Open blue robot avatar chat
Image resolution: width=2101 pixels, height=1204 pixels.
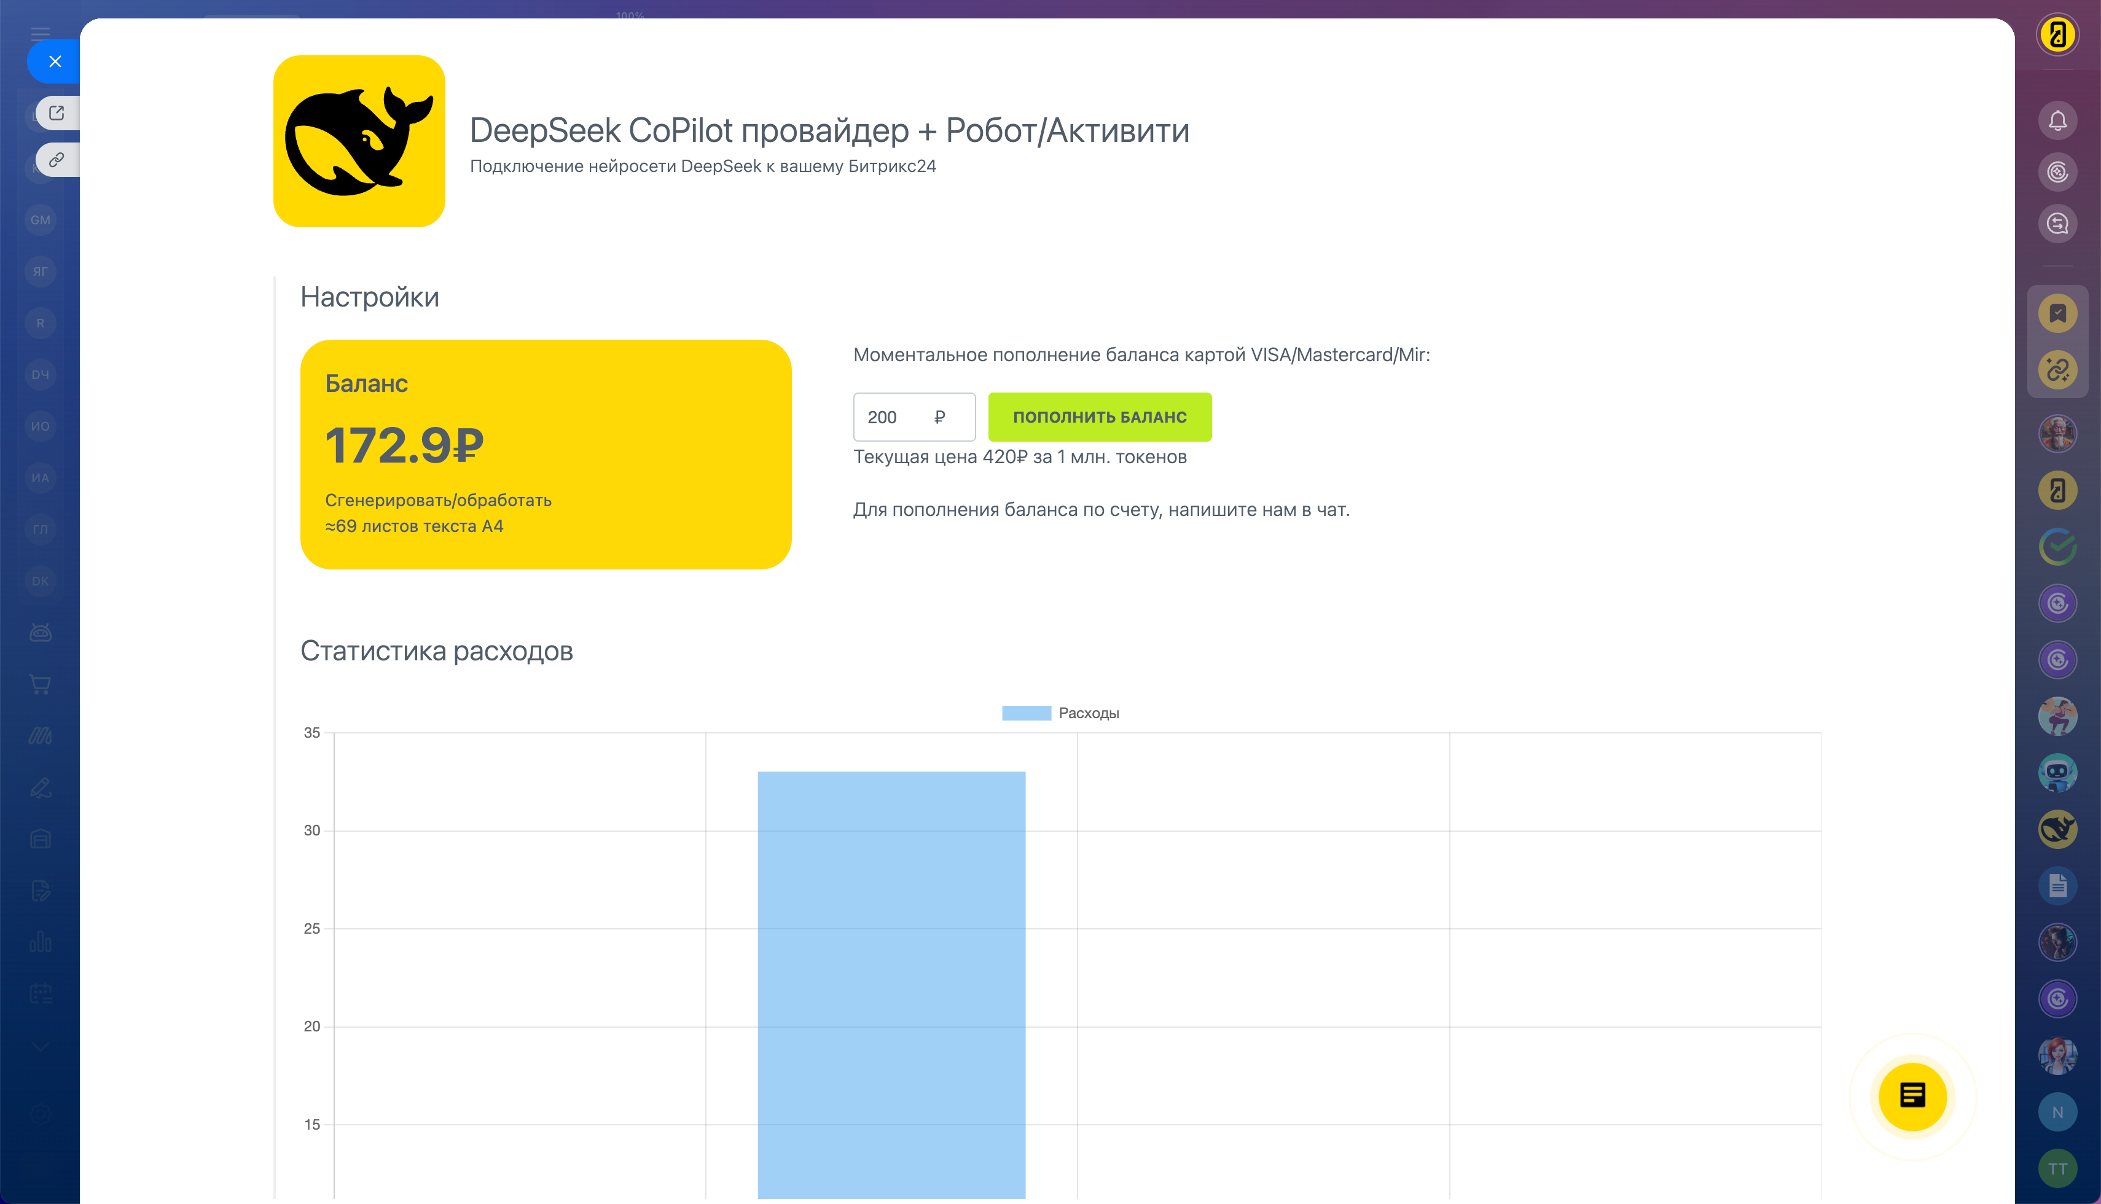point(2057,773)
